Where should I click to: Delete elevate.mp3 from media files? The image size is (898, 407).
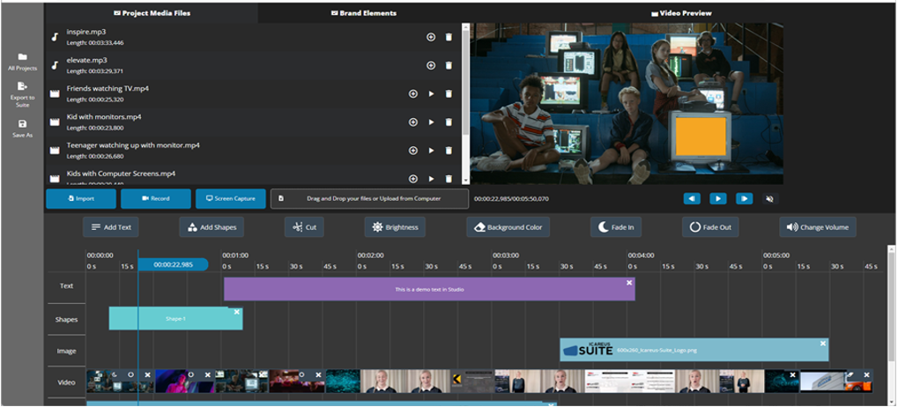click(449, 65)
